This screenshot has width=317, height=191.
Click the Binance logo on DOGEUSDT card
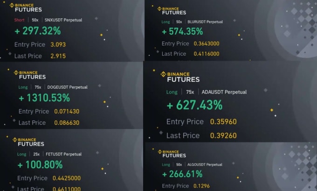coord(30,75)
